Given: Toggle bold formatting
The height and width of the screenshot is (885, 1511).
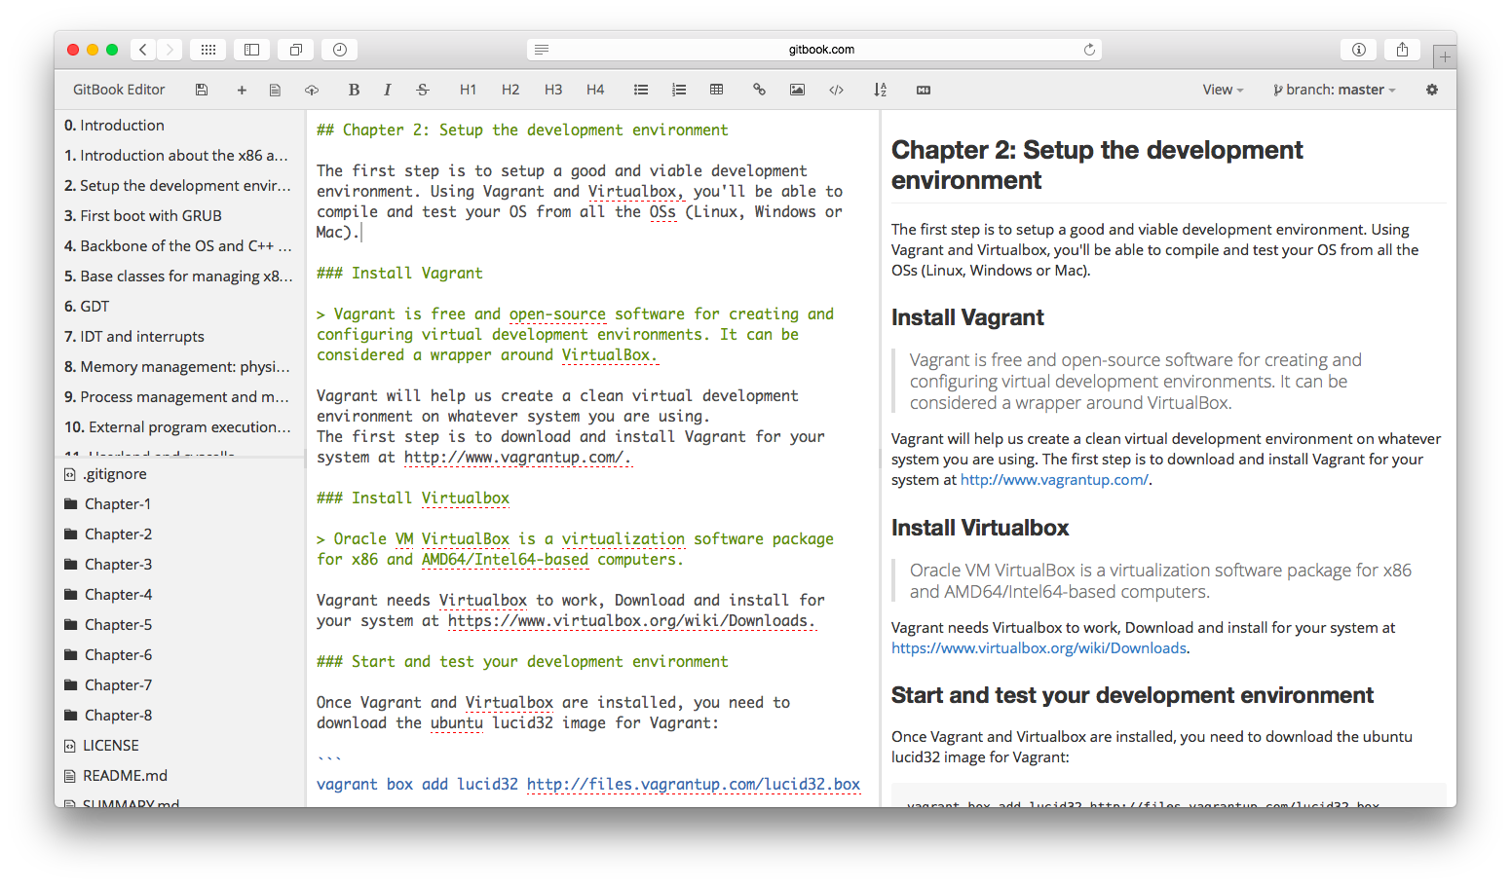Looking at the screenshot, I should [x=354, y=90].
